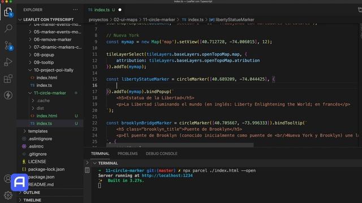Select highlighted index.ts in 11-circle-marker
Viewport: 362px width, 203px height.
pos(44,123)
